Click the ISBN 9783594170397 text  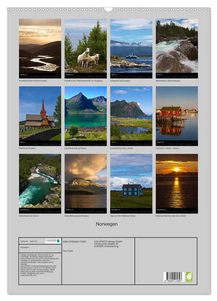tap(74, 242)
